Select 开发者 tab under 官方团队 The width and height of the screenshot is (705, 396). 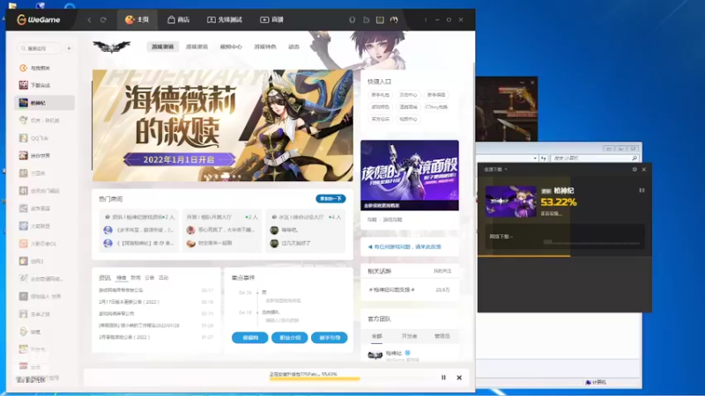[x=410, y=336]
